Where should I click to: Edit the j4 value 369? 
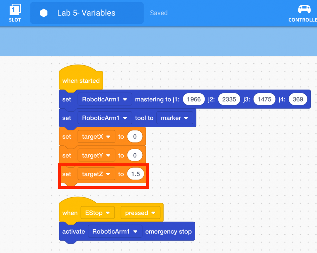298,99
